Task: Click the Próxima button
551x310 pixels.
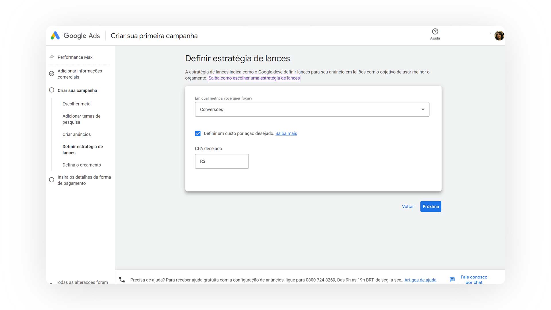Action: point(431,206)
